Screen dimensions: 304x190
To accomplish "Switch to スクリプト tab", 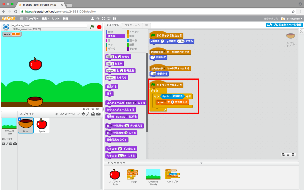I will 113,25.
